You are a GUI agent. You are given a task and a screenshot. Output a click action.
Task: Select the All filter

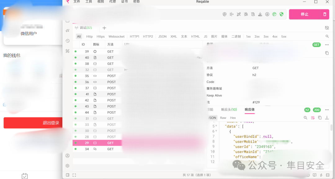(79, 37)
